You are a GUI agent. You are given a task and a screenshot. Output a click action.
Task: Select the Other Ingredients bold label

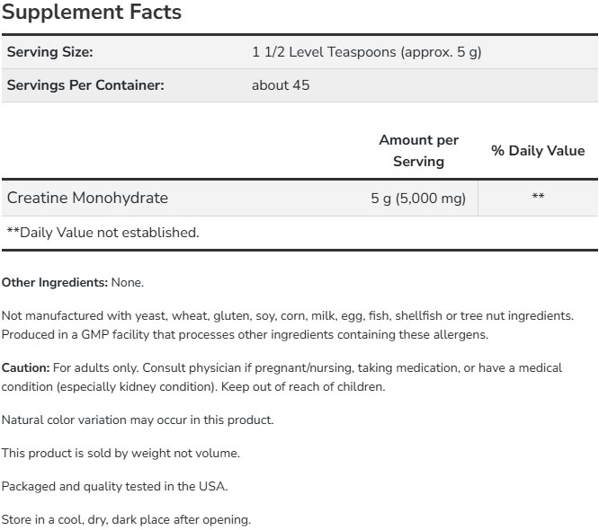[55, 282]
